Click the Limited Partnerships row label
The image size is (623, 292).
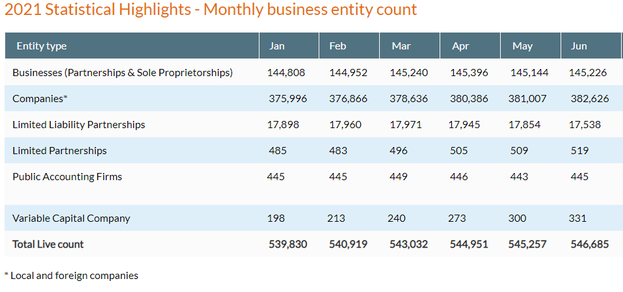59,150
